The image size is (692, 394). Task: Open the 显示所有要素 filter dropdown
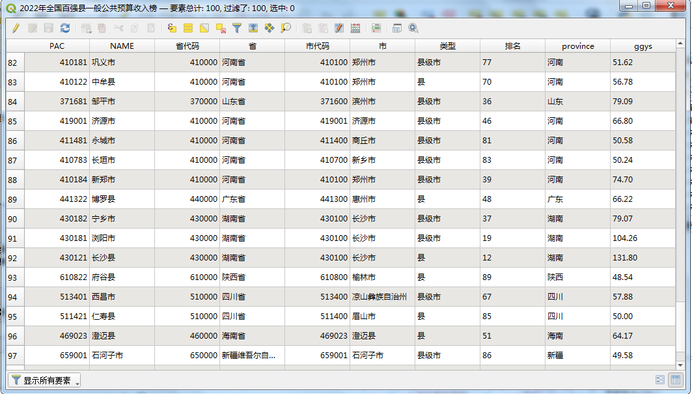(44, 380)
